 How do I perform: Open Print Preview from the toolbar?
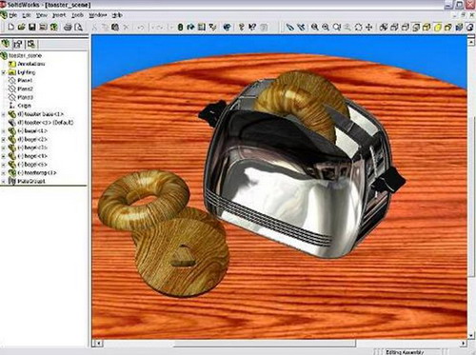point(78,28)
